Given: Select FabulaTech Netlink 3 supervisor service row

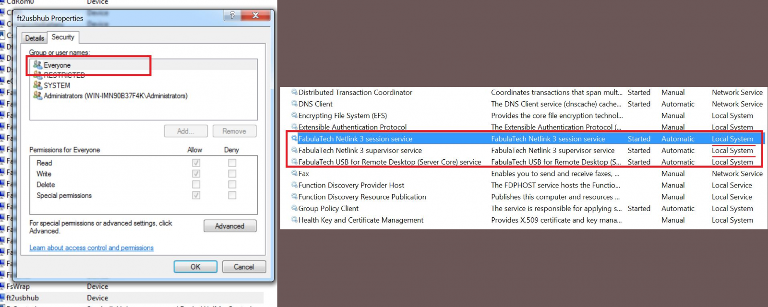Looking at the screenshot, I should [360, 151].
